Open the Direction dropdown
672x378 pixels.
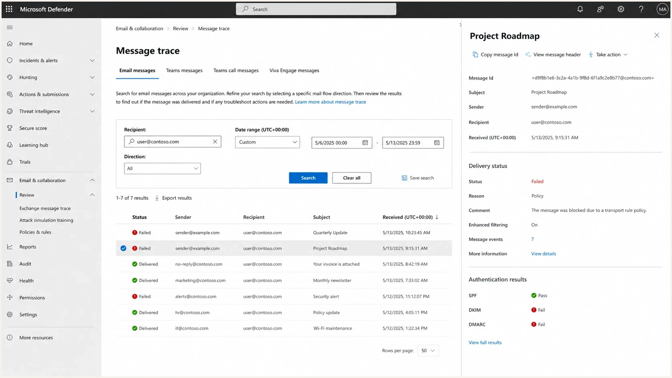pos(162,168)
